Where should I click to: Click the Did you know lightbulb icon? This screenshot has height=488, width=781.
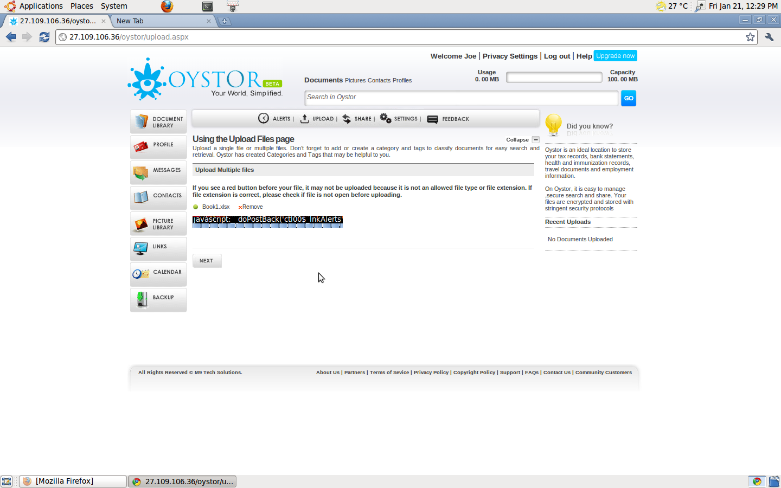pos(553,125)
